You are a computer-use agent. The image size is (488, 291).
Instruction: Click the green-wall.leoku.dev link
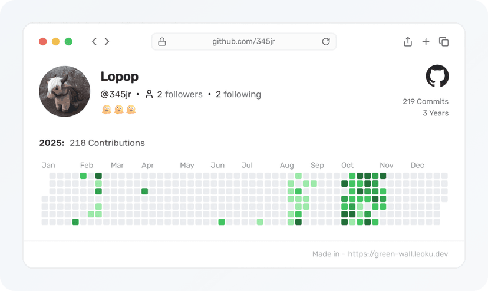(x=398, y=254)
